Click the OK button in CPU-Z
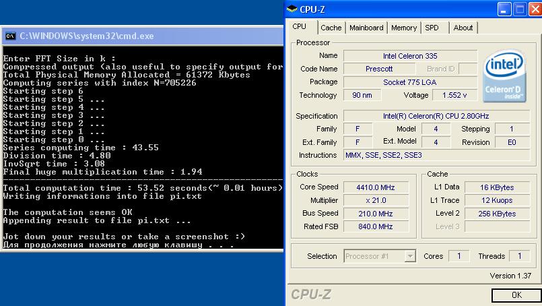Image resolution: width=542 pixels, height=306 pixels. (x=516, y=295)
